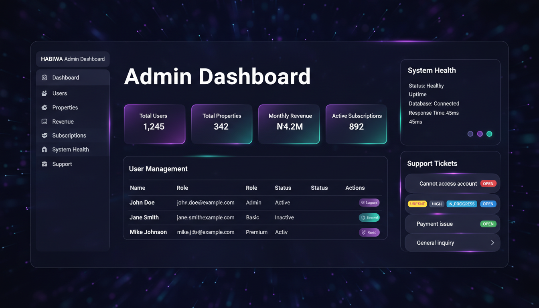
Task: Select the Users icon in the sidebar
Action: pyautogui.click(x=44, y=93)
